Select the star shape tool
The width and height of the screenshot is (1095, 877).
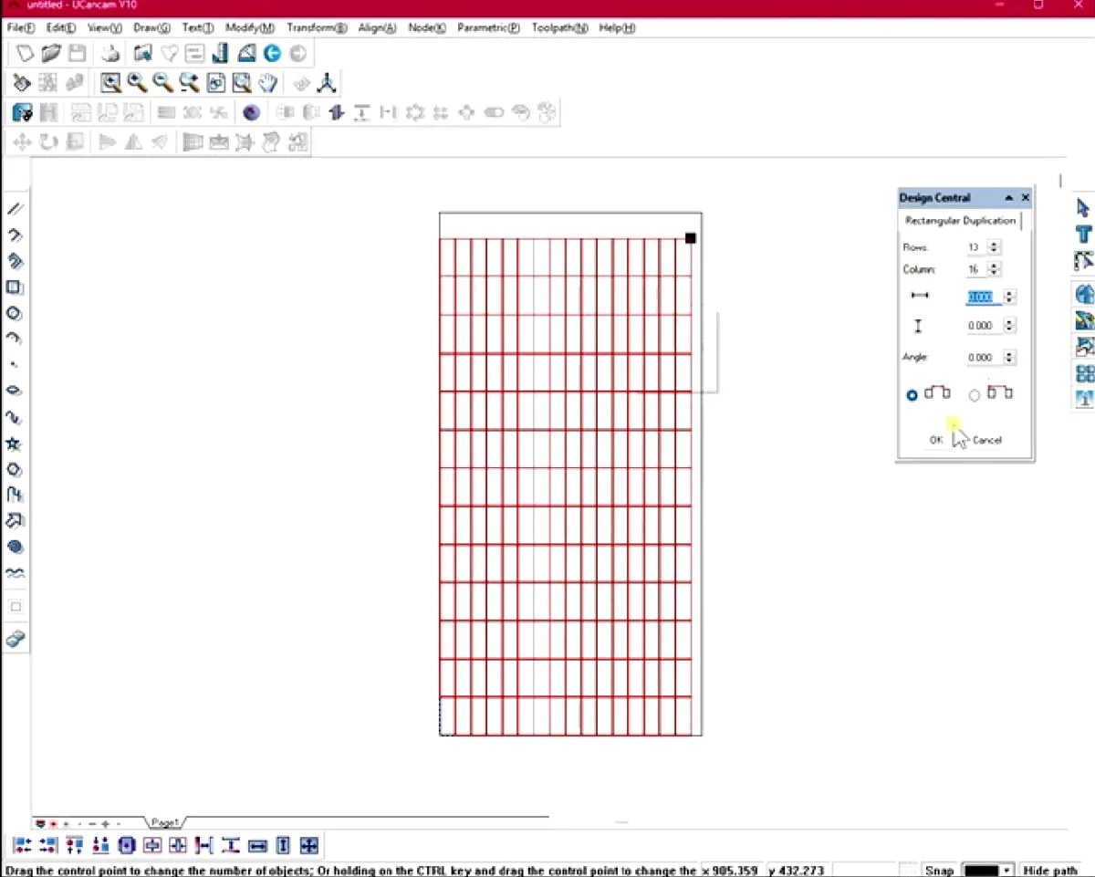pyautogui.click(x=14, y=444)
